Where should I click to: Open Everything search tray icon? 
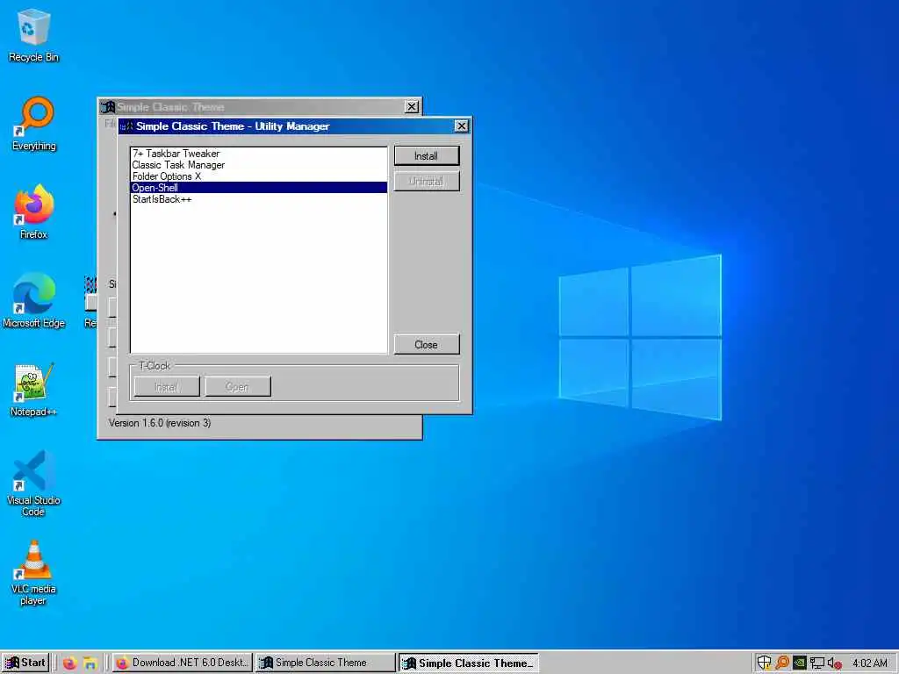pyautogui.click(x=782, y=663)
